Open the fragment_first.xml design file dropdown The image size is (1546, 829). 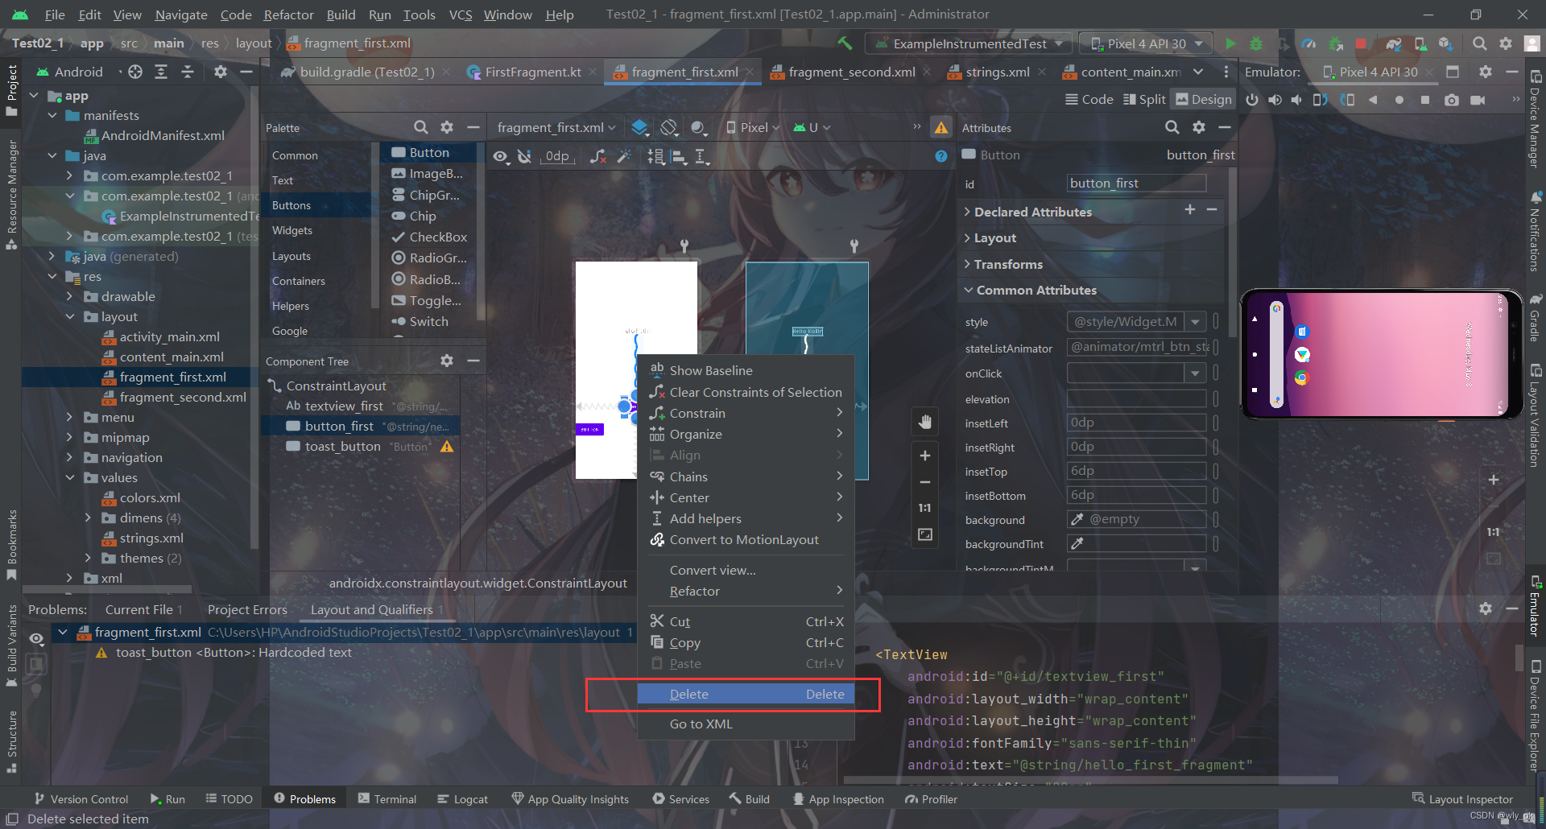point(556,127)
